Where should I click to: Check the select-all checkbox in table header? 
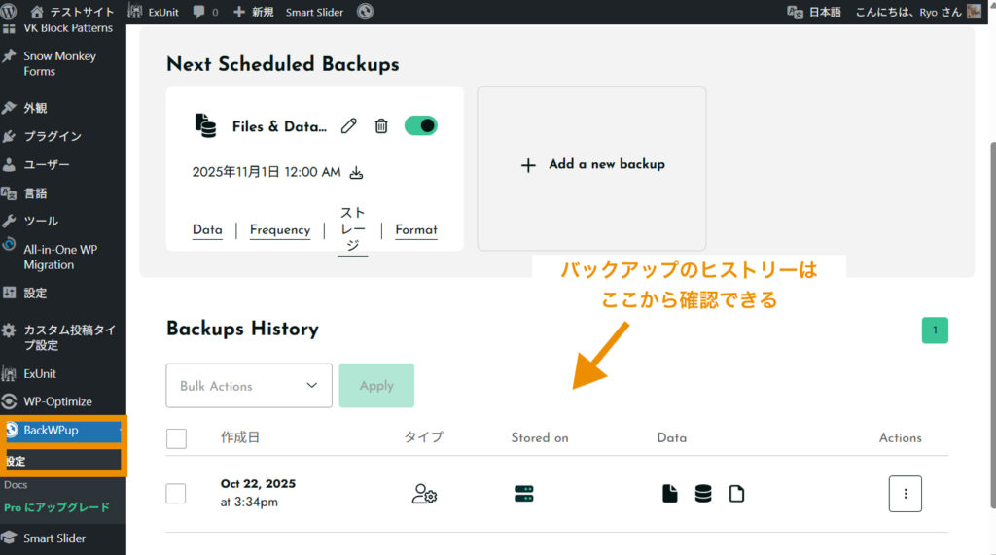(176, 438)
